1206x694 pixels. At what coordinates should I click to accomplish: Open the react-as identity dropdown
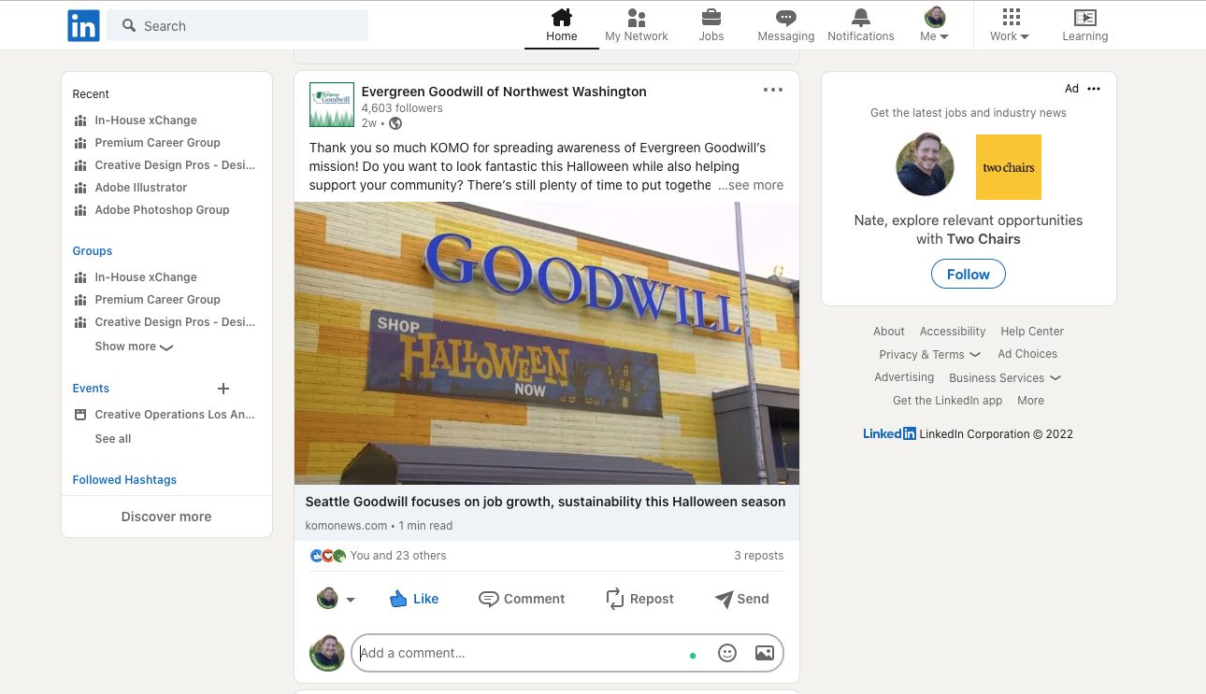tap(336, 599)
